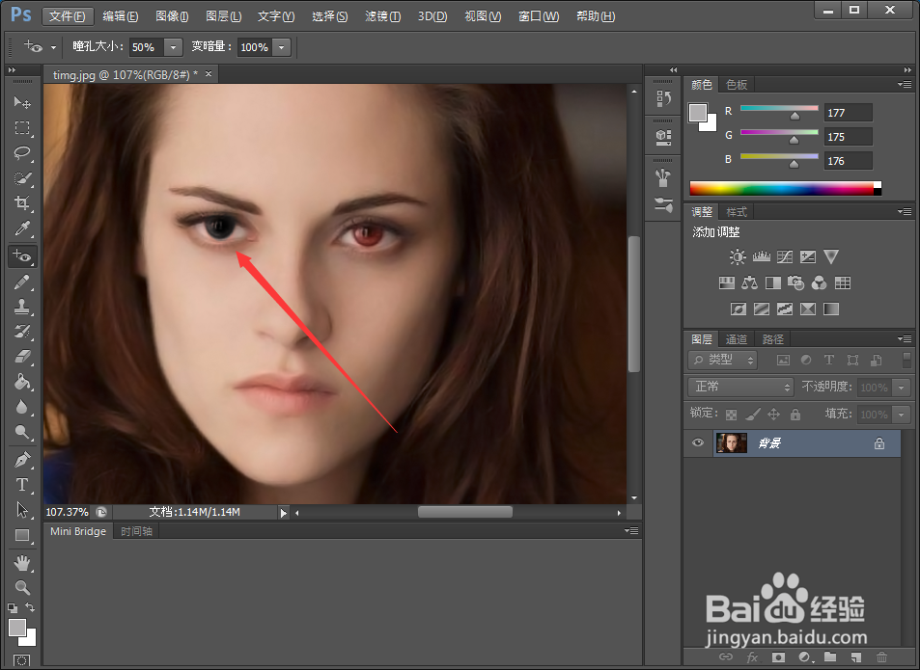Select the Rectangle shape tool
This screenshot has height=670, width=920.
(x=22, y=535)
